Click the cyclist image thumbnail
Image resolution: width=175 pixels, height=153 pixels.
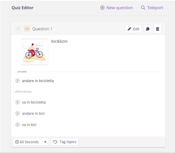pos(35,52)
